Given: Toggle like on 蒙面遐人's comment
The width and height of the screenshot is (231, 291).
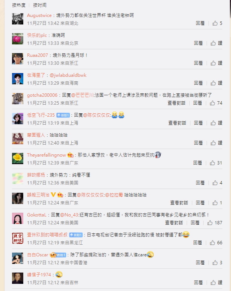Looking at the screenshot, I should (216, 143).
